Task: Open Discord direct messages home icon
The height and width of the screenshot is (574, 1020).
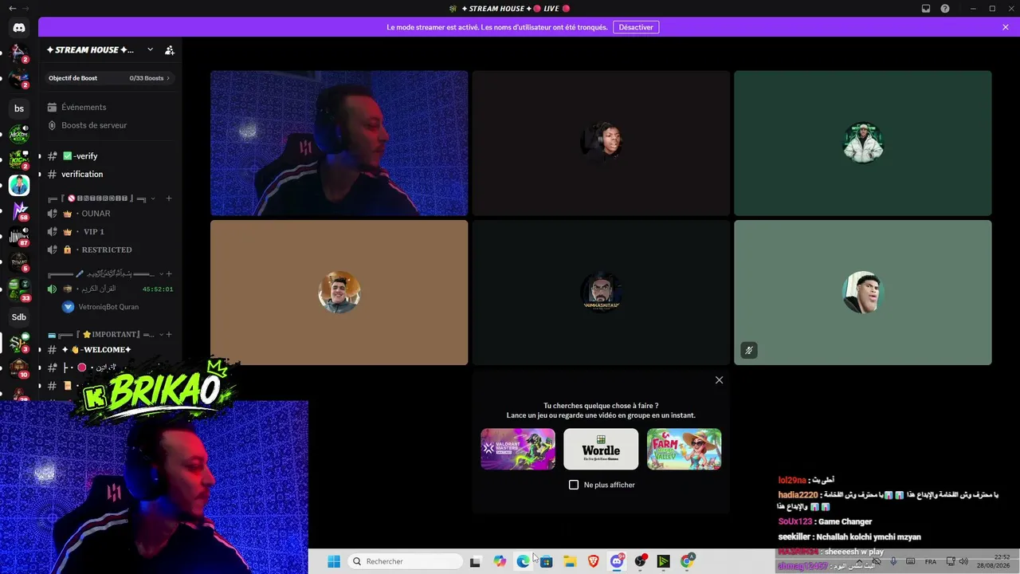Action: tap(19, 28)
